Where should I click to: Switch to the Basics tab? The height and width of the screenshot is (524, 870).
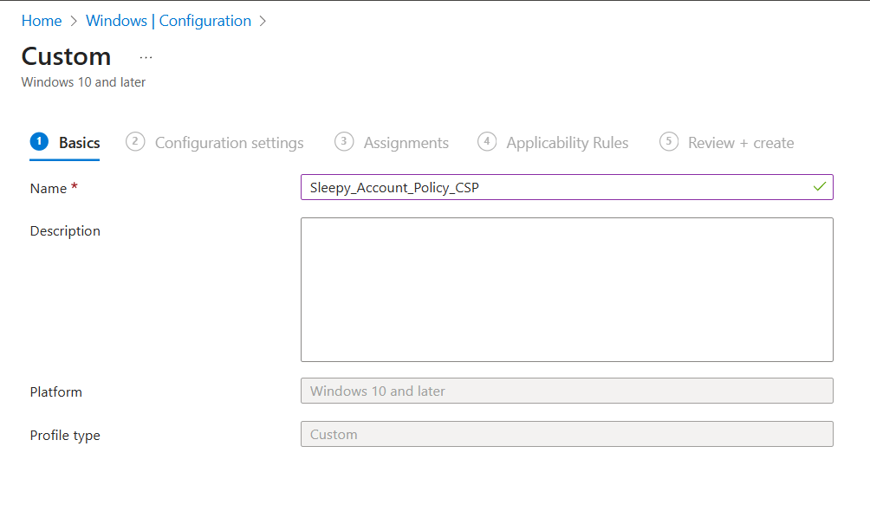pos(79,143)
